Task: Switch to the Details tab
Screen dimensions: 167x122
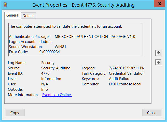Action: coord(28,16)
